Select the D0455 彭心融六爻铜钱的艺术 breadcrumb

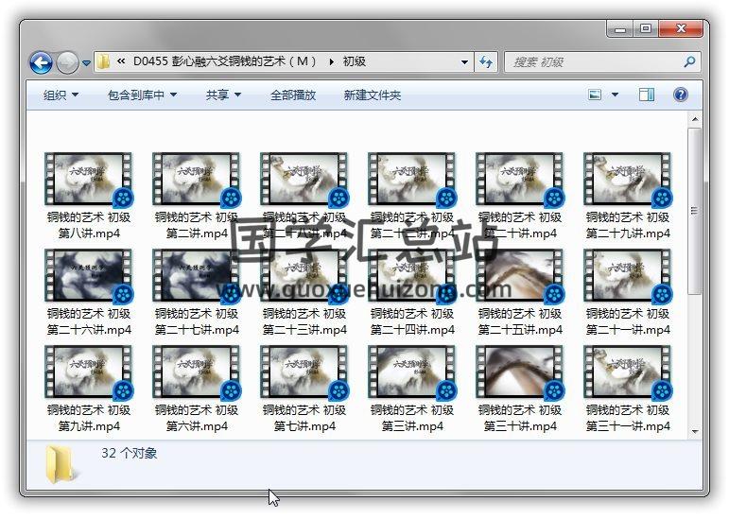[x=224, y=61]
